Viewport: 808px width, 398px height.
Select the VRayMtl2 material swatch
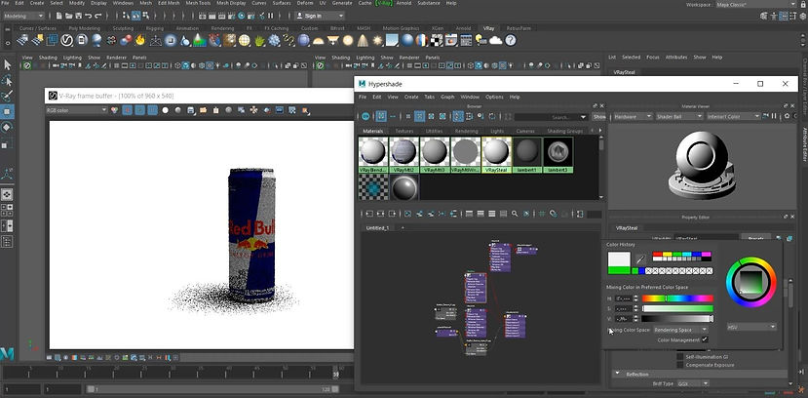(404, 155)
